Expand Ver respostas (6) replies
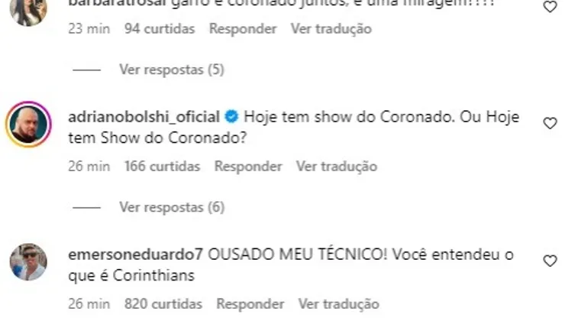 click(172, 208)
